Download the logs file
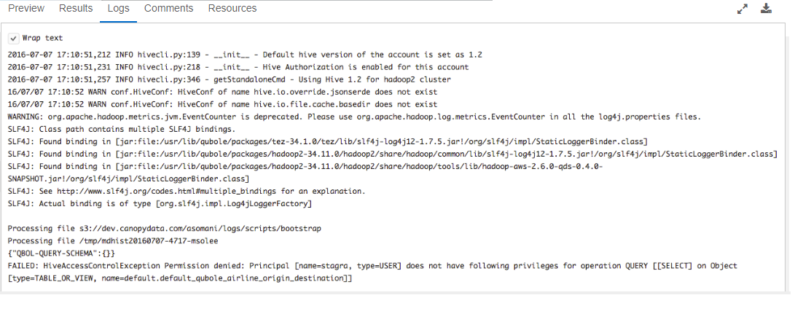The image size is (803, 322). 766,8
